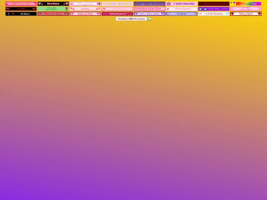Click the pink 'Kara Lvs Kira' banner
The height and width of the screenshot is (200, 267).
click(x=85, y=14)
